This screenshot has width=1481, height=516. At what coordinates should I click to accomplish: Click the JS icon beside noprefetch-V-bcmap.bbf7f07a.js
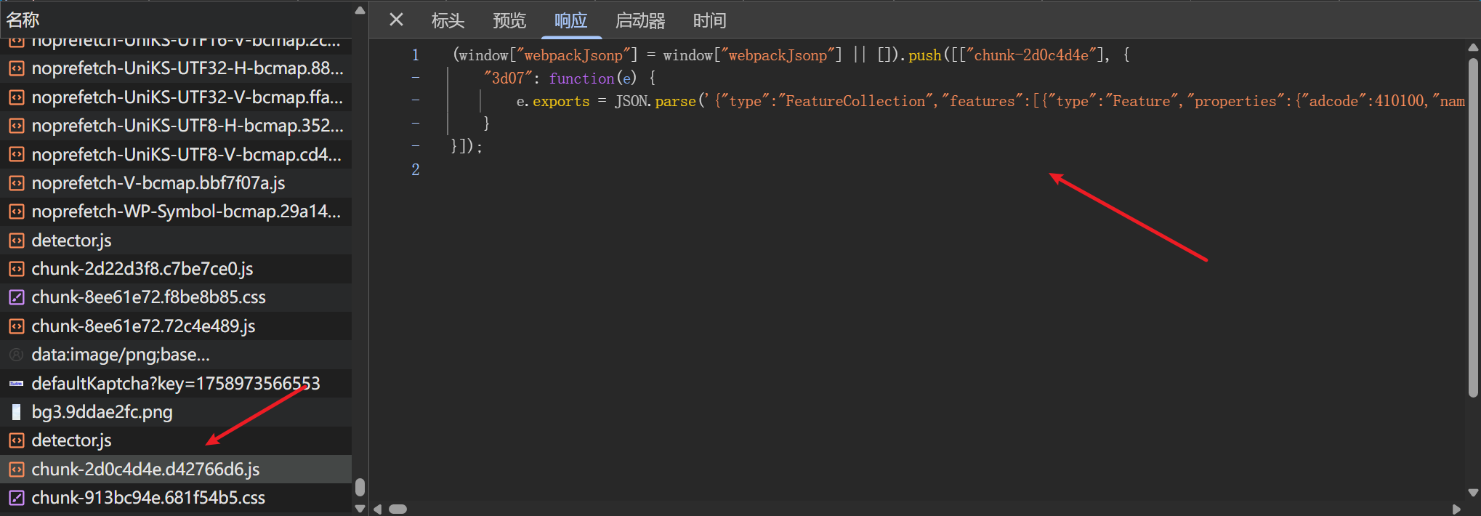[16, 183]
